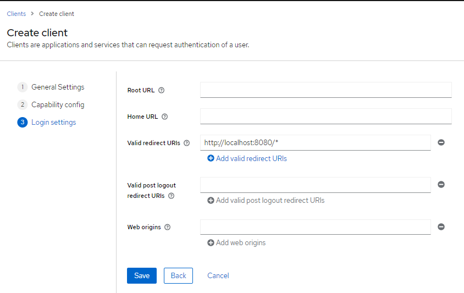Viewport: 464px width, 293px height.
Task: Open help icon next to Root URL
Action: (x=161, y=90)
